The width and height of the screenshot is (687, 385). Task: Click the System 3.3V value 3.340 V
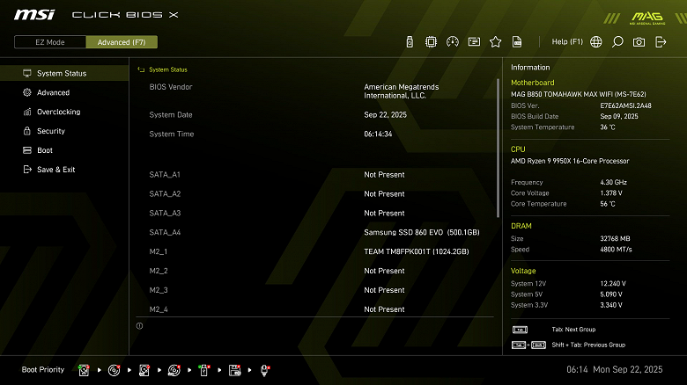click(611, 305)
